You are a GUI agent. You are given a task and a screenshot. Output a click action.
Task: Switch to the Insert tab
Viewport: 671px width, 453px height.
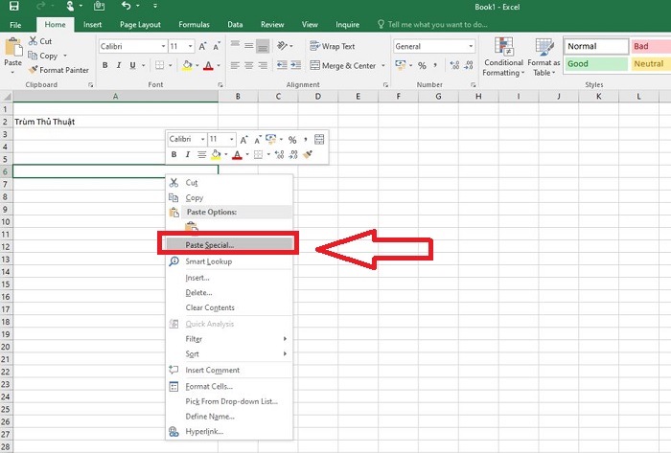92,25
